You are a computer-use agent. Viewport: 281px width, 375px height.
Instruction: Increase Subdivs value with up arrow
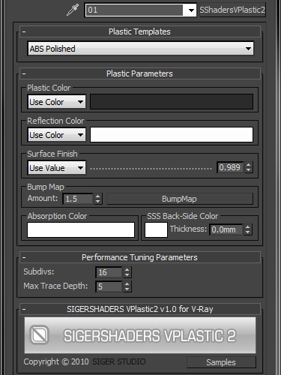tap(127, 270)
